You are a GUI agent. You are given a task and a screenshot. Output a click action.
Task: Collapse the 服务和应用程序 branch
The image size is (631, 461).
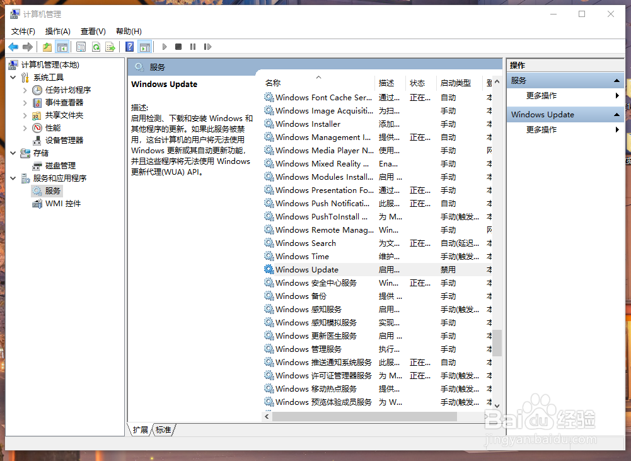(13, 178)
